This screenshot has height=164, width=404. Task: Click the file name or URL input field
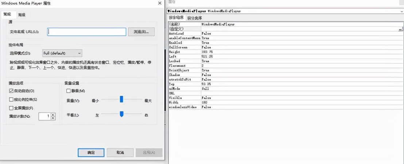(86, 32)
